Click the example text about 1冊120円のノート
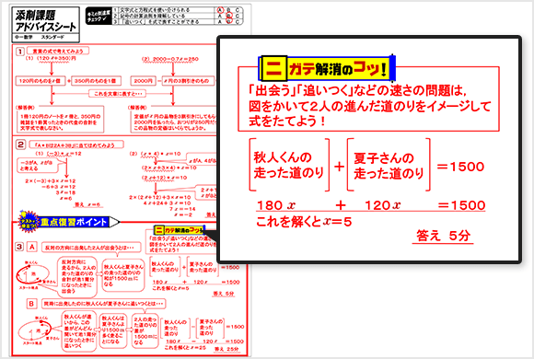This screenshot has height=359, width=534. tap(60, 122)
